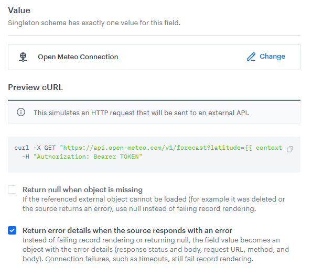Click the globe connection icon
This screenshot has height=278, width=312.
coord(23,57)
